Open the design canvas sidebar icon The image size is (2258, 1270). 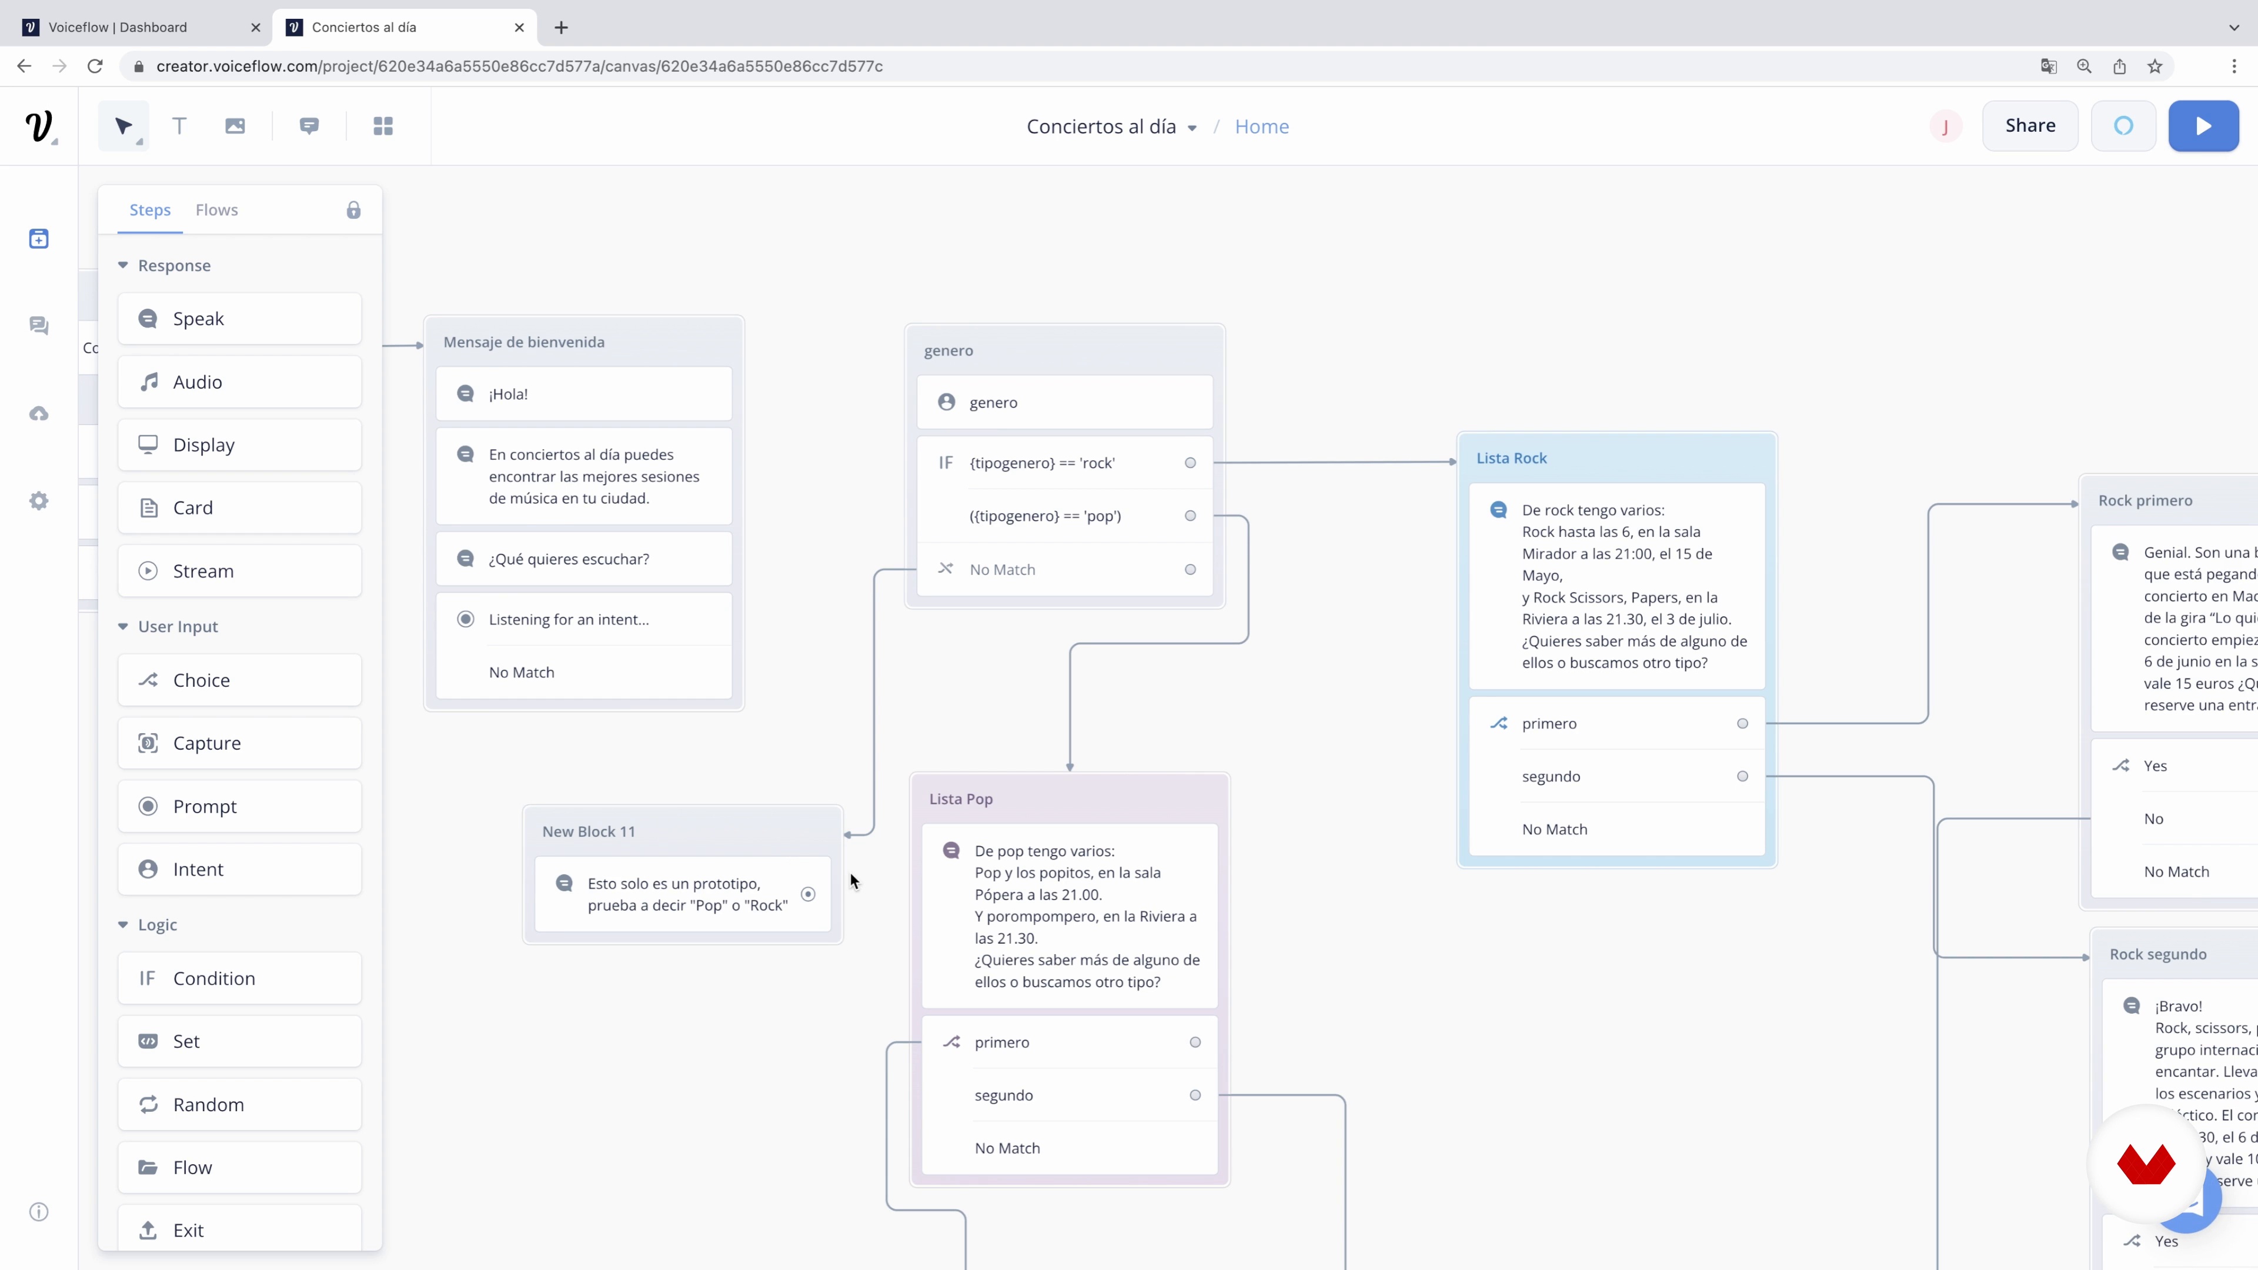tap(39, 238)
